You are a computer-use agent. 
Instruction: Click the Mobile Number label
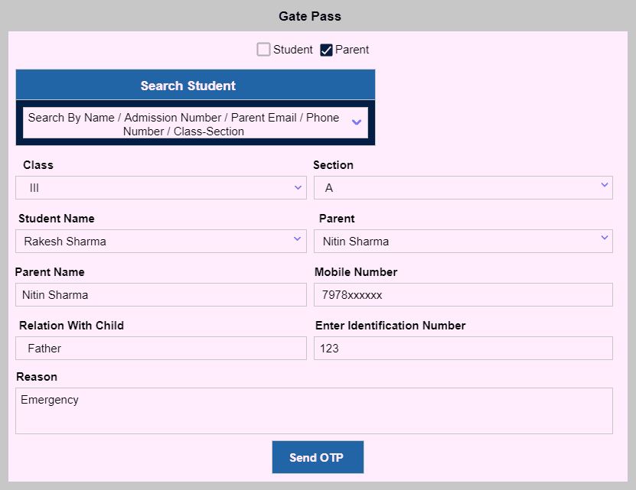(356, 272)
